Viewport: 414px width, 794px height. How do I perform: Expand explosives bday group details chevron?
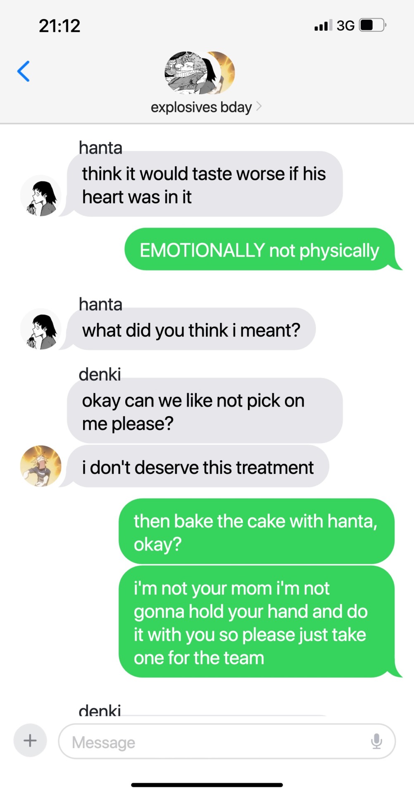coord(259,107)
